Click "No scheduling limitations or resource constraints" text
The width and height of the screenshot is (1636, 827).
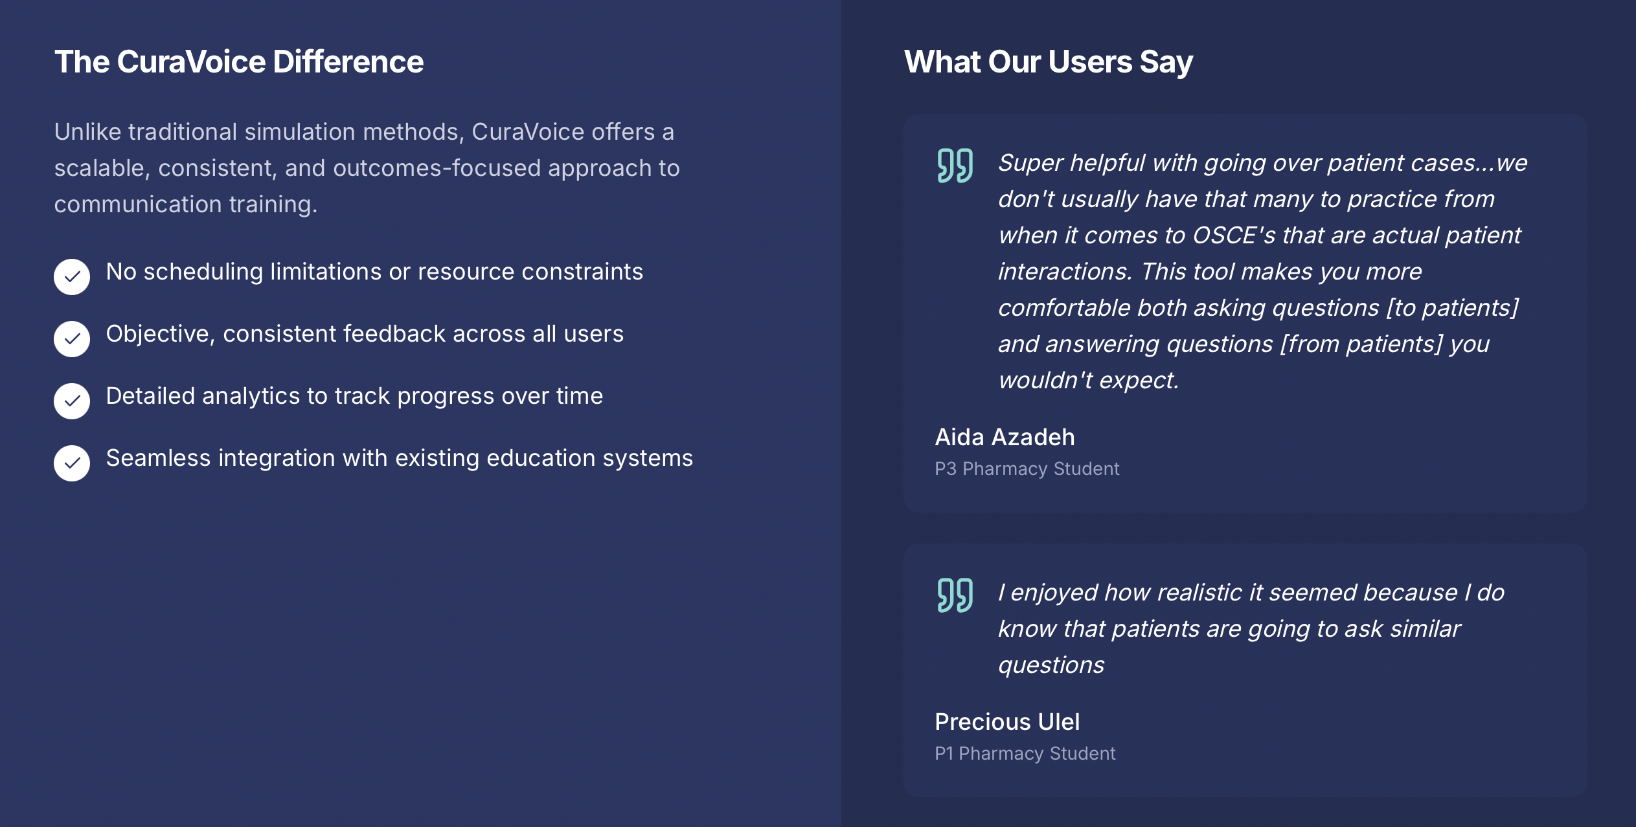pyautogui.click(x=374, y=272)
